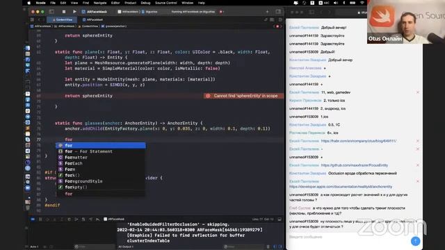Stop the running ARFaceMask app
This screenshot has height=250, width=445.
[64, 12]
